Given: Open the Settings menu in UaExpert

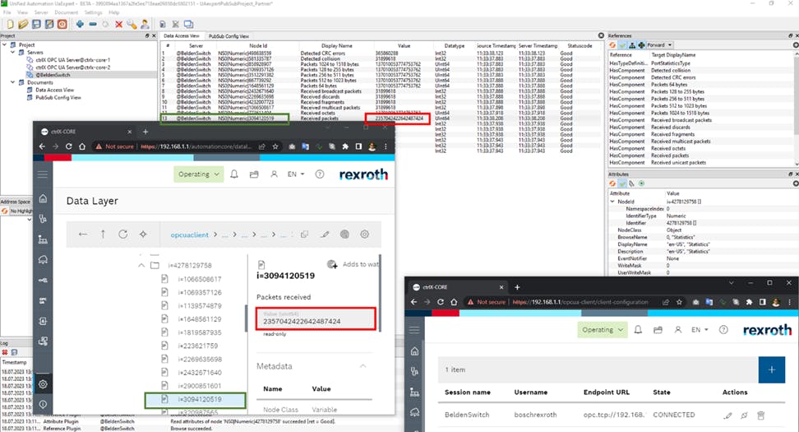Looking at the screenshot, I should pos(93,12).
